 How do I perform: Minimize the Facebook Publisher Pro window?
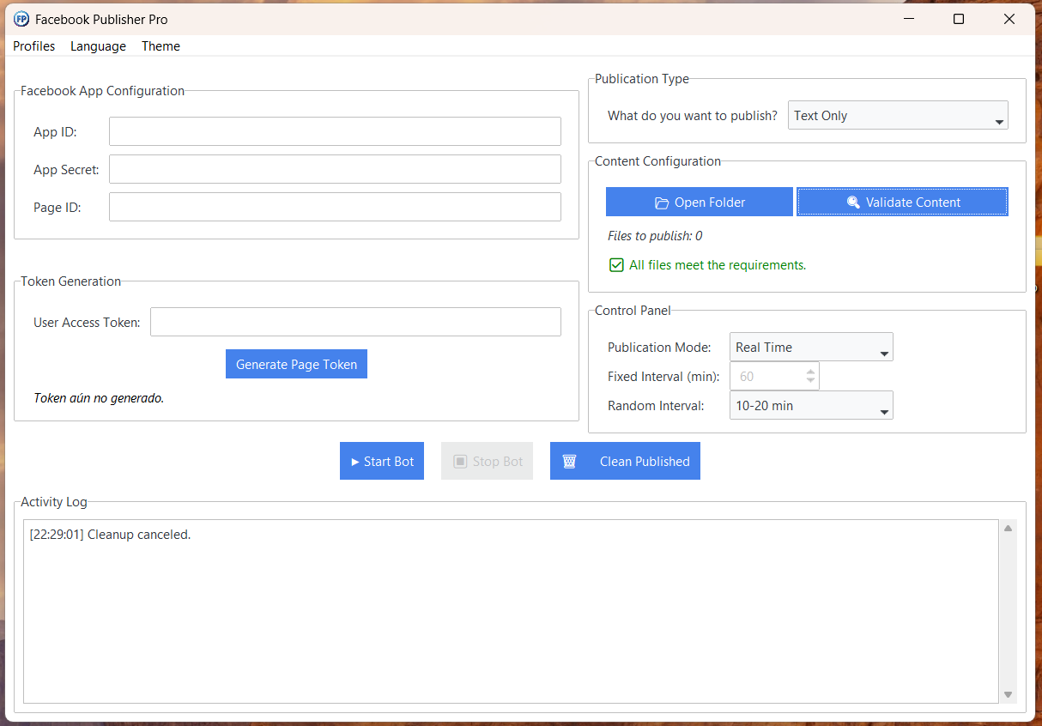[908, 19]
